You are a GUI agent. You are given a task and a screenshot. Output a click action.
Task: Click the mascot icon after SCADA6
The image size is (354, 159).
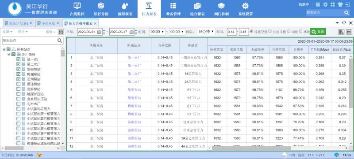(x=39, y=155)
